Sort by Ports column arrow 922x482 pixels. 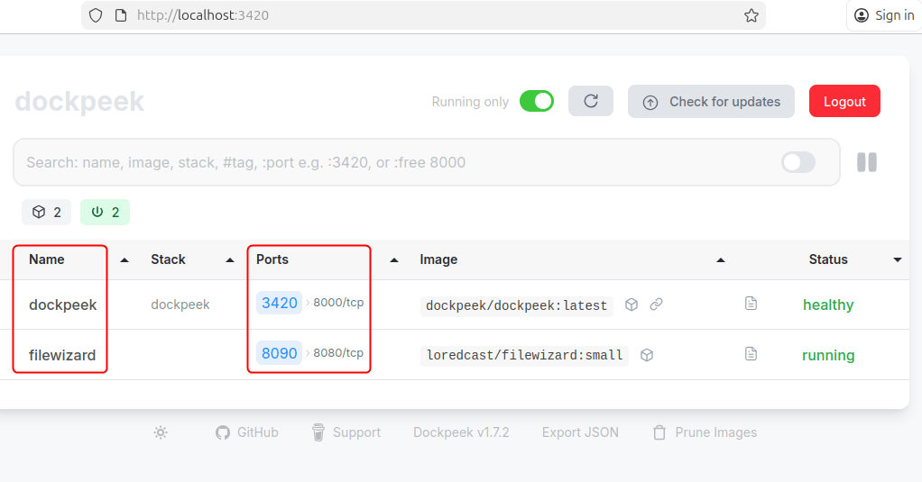coord(394,259)
